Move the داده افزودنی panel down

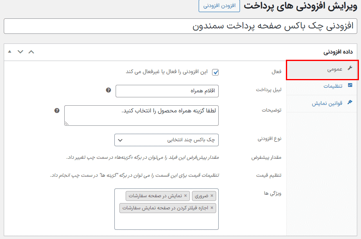pos(20,52)
